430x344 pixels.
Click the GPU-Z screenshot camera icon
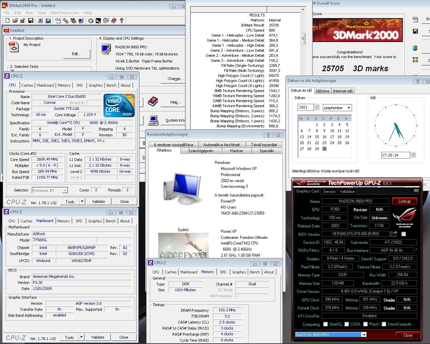pyautogui.click(x=416, y=191)
